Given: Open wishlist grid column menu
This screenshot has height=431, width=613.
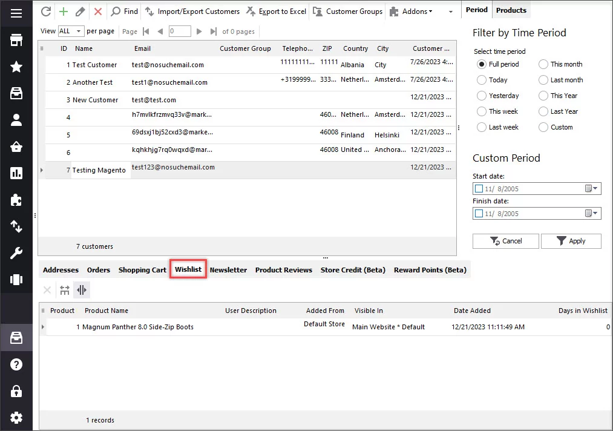Looking at the screenshot, I should coord(43,311).
